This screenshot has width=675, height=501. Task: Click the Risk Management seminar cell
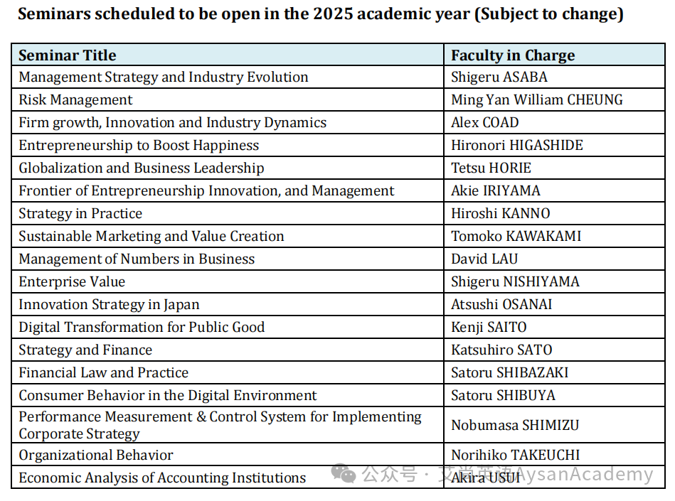[228, 99]
